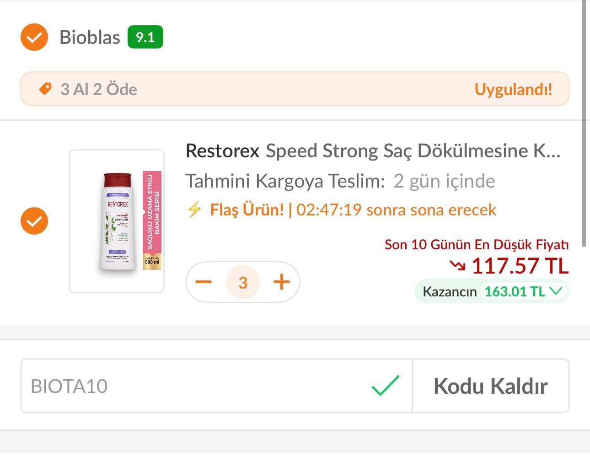Click the vertical scrollbar on the right
590x462 pixels.
tap(584, 124)
